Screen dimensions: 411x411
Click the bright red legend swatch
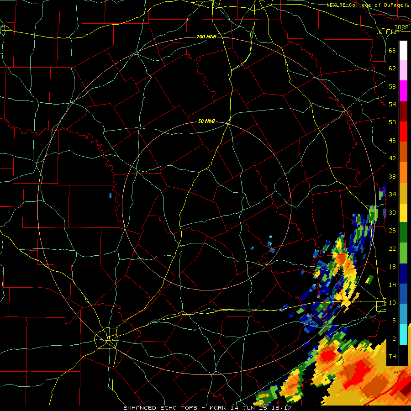403,132
